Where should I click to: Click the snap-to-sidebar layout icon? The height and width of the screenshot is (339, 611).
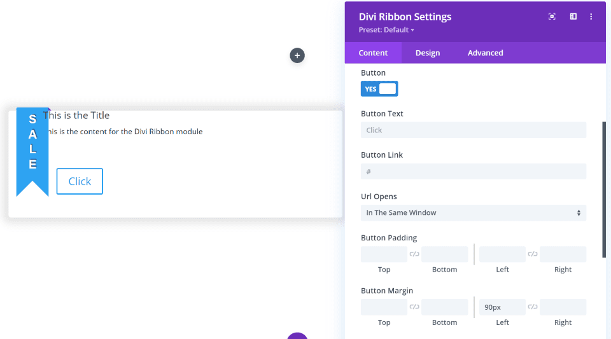(573, 17)
